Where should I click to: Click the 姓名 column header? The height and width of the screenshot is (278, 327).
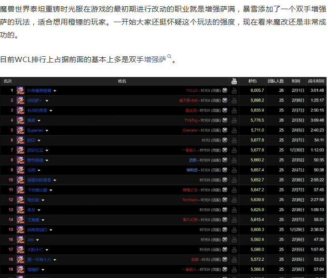point(122,81)
